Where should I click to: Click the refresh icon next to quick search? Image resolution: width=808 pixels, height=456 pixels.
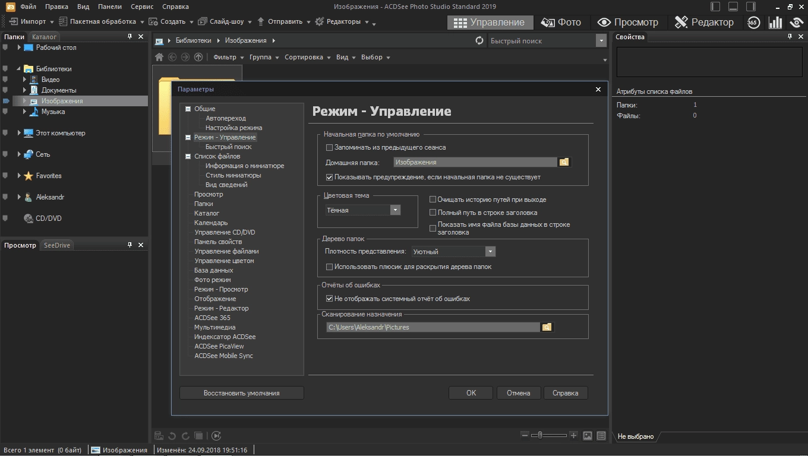(x=480, y=40)
